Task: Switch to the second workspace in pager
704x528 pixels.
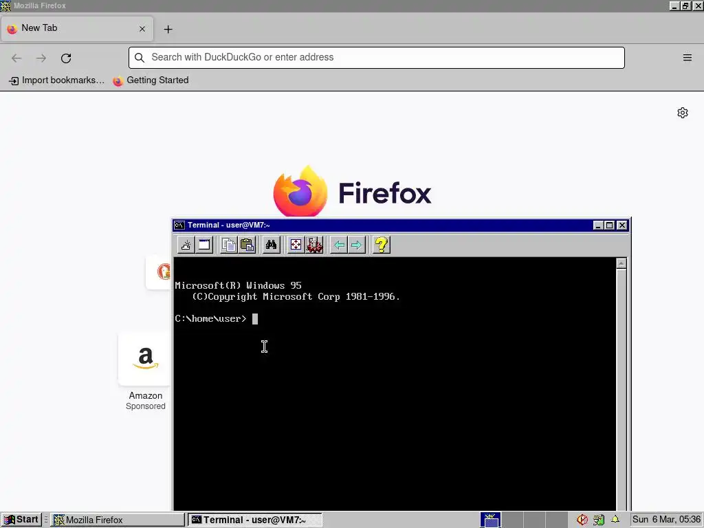Action: tap(511, 520)
